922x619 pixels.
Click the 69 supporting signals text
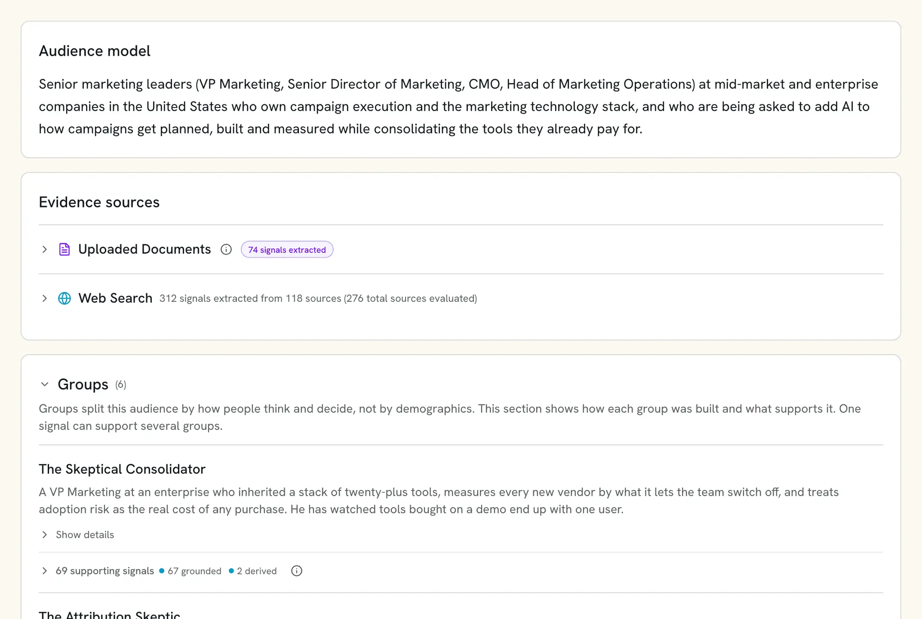click(105, 571)
